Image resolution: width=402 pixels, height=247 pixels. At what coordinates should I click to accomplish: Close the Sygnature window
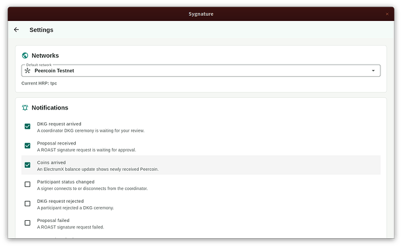point(387,14)
